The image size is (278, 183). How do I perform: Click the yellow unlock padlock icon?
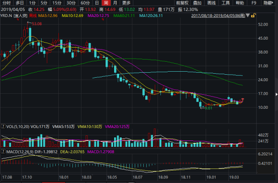click(x=253, y=16)
